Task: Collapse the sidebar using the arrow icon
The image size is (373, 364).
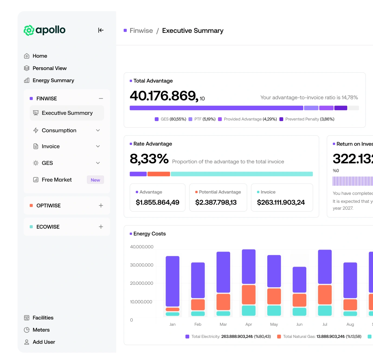Action: (101, 30)
